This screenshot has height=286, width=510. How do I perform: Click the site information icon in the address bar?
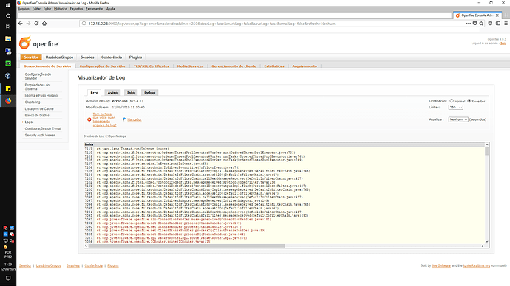(84, 24)
